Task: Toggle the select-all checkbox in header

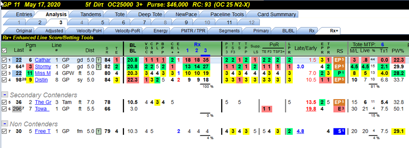Action: [x=4, y=51]
